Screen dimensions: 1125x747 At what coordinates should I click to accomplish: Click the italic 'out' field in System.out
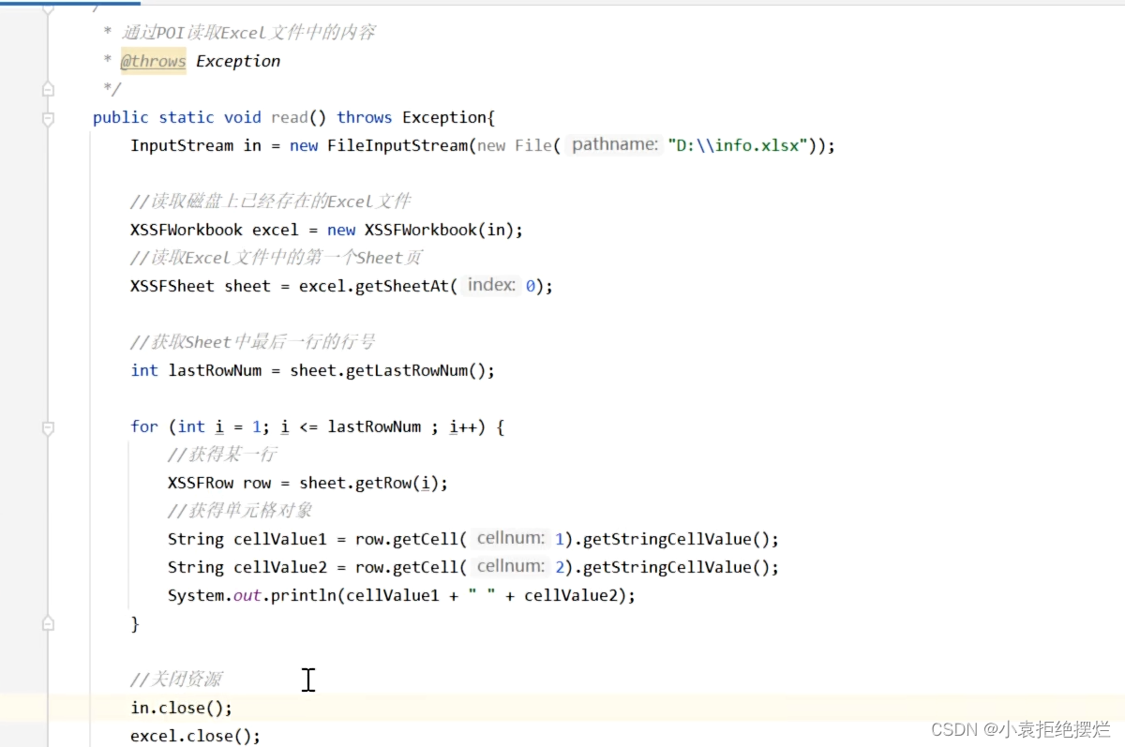point(247,595)
